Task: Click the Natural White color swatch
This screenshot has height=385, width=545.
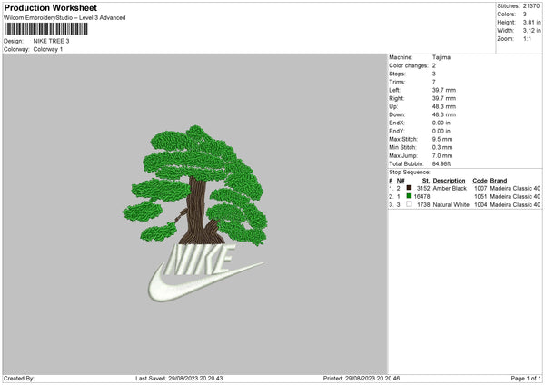Action: (x=409, y=204)
